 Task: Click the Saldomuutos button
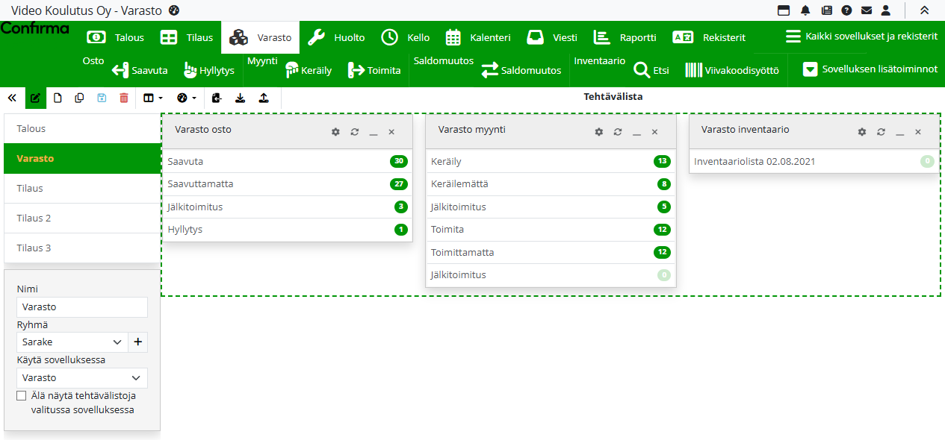tap(521, 70)
